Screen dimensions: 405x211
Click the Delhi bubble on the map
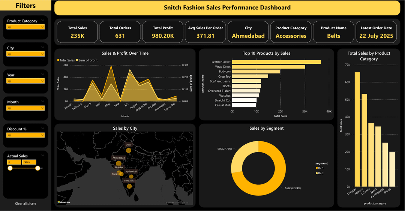click(x=129, y=150)
